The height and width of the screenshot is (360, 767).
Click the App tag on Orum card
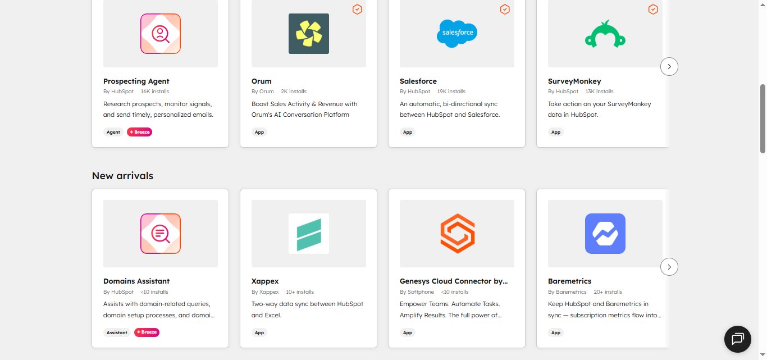pyautogui.click(x=259, y=132)
